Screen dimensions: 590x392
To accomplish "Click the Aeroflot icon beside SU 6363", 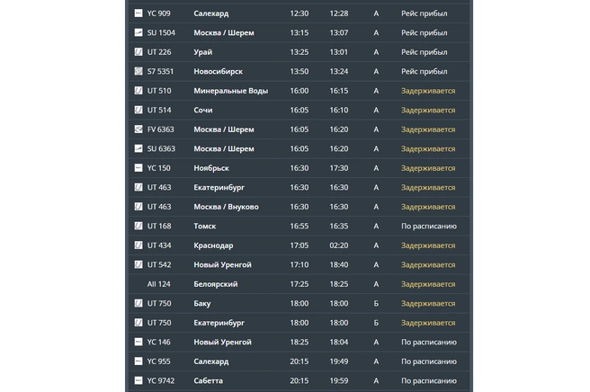I will (139, 148).
